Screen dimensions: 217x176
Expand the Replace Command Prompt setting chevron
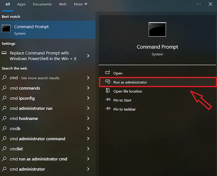[88, 56]
